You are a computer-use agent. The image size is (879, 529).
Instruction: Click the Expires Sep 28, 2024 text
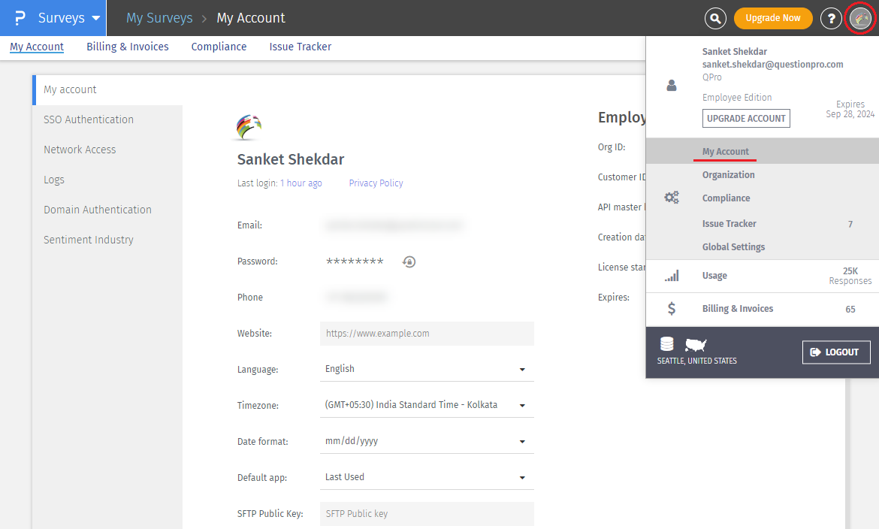pyautogui.click(x=850, y=110)
